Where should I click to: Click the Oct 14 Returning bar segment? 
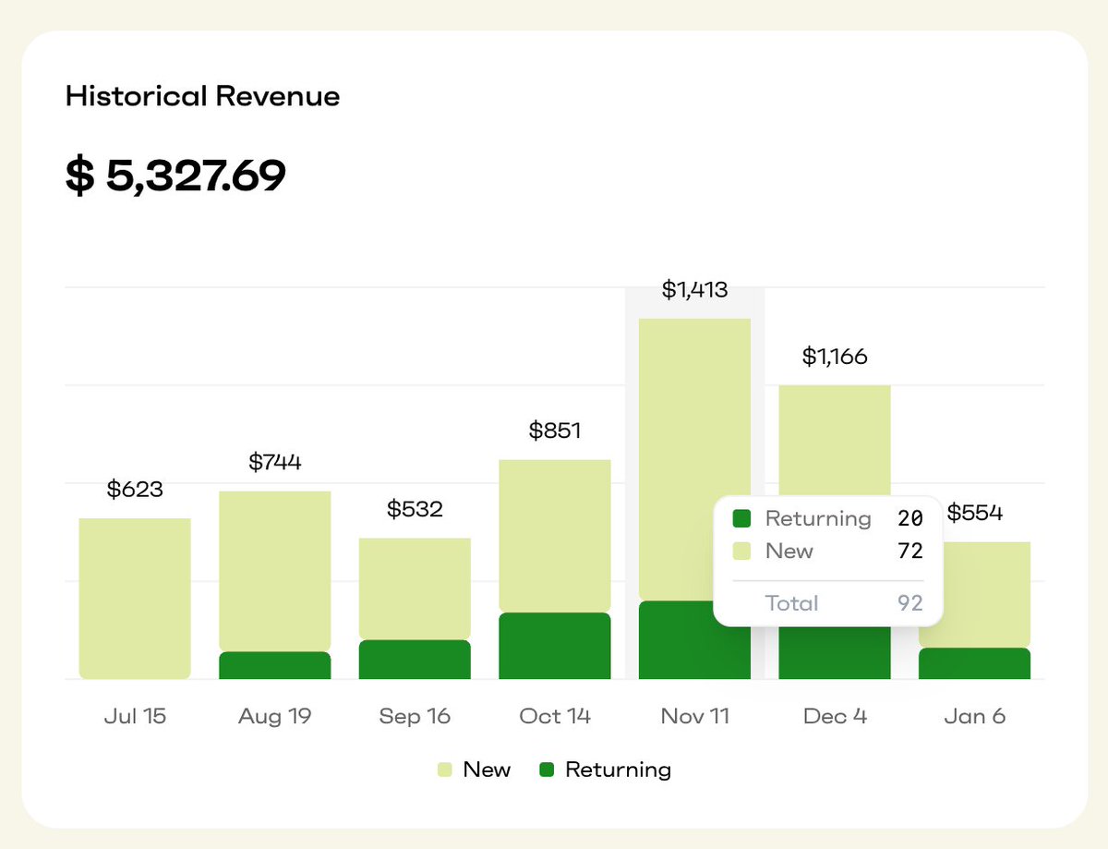[554, 645]
